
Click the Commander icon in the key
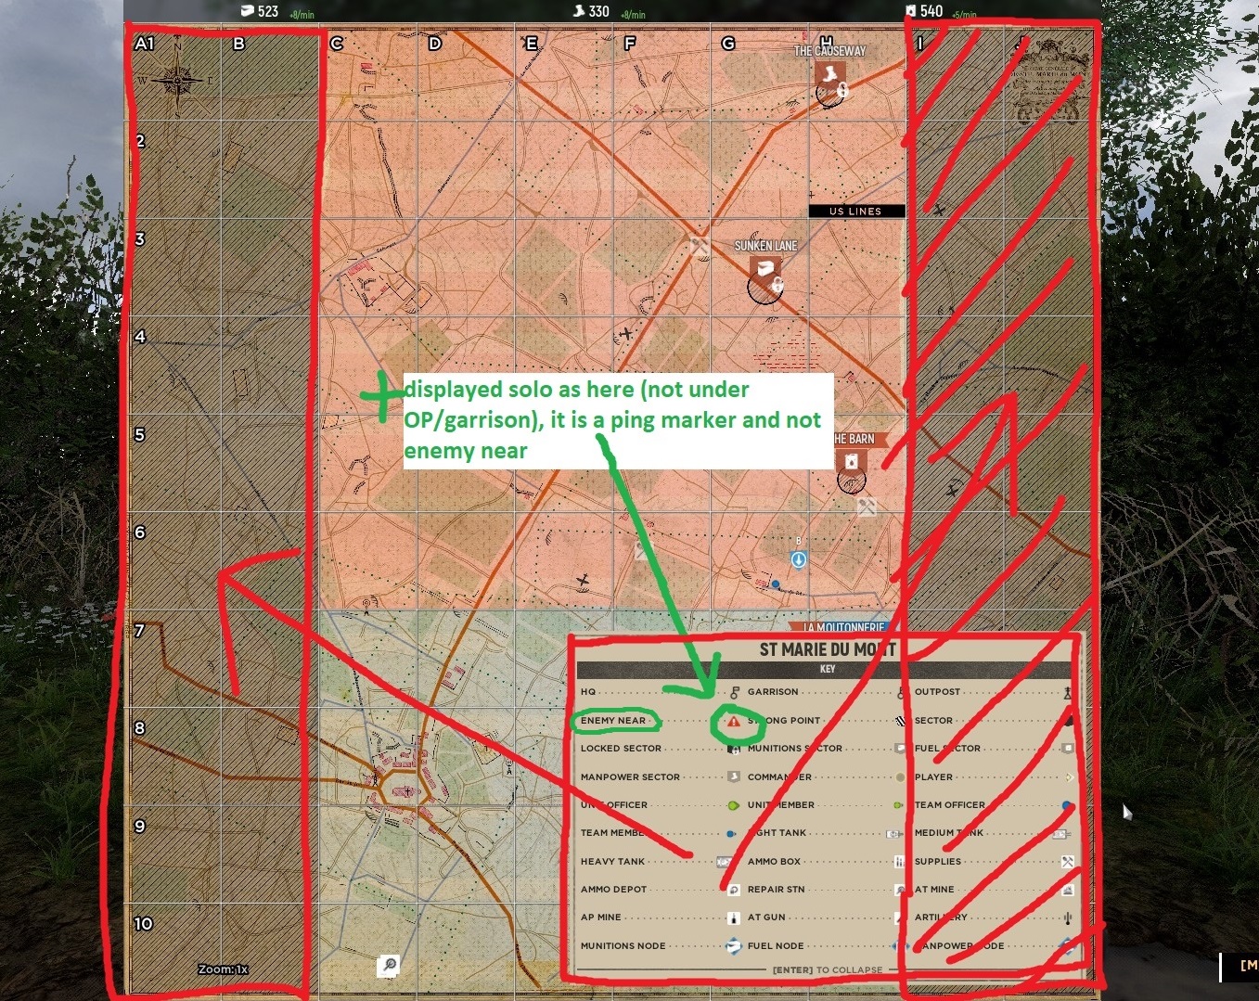(900, 776)
